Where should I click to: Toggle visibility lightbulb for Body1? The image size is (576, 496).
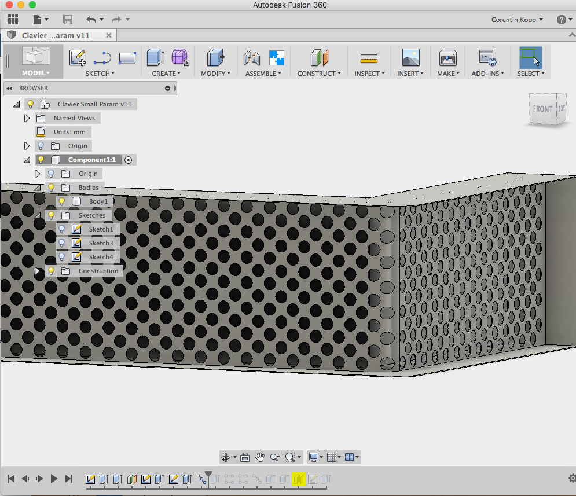62,201
